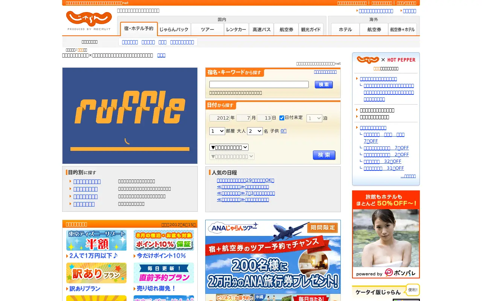Screen dimensions: 482x301
Task: Click the 直前予約プラン banner image
Action: pos(164,273)
